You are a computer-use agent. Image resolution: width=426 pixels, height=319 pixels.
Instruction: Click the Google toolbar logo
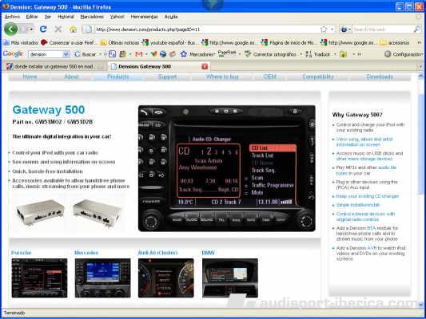14,54
